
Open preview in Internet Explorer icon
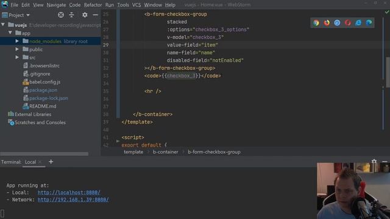pyautogui.click(x=358, y=23)
